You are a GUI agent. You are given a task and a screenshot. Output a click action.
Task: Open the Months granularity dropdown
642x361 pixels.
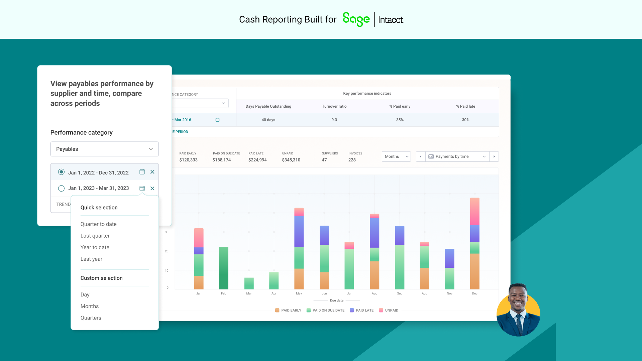pyautogui.click(x=396, y=156)
